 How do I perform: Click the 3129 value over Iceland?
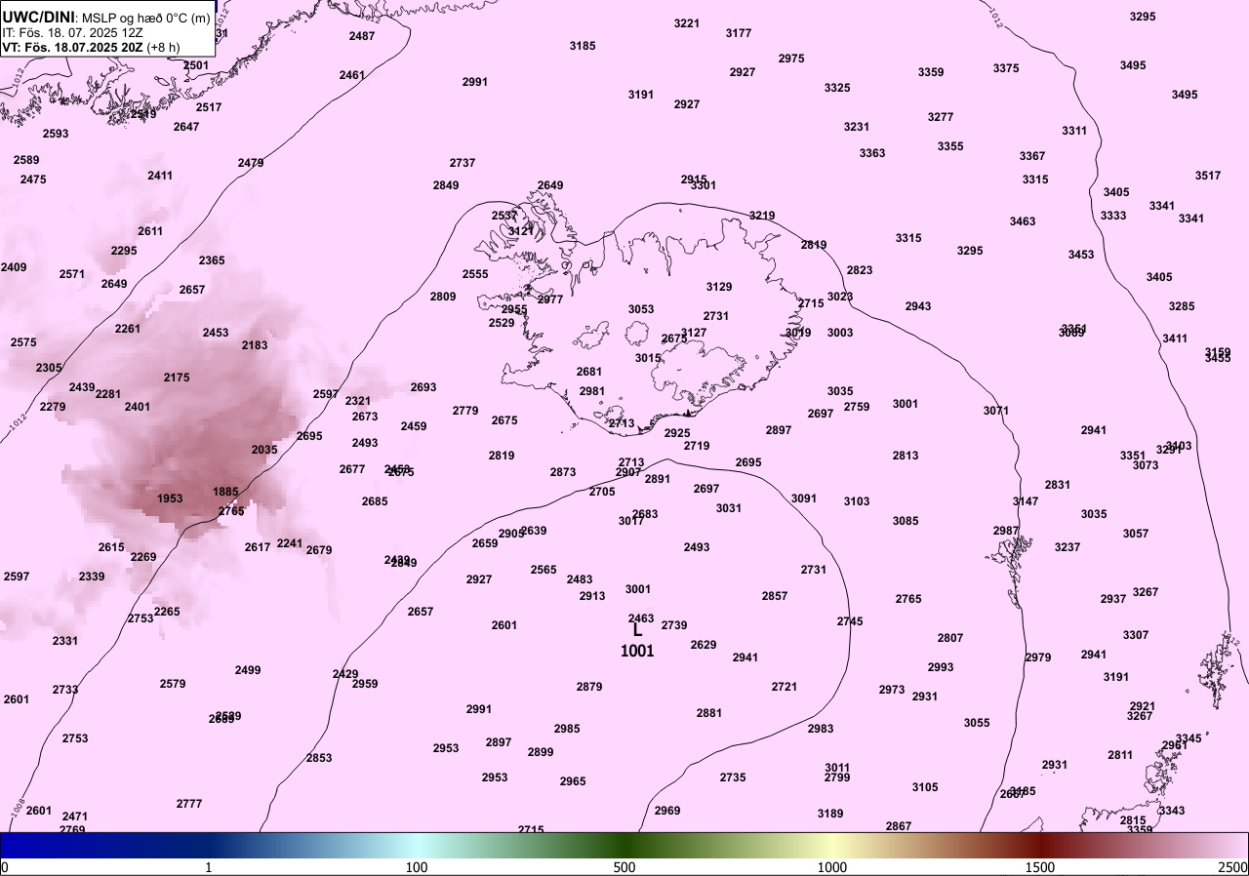(x=719, y=287)
